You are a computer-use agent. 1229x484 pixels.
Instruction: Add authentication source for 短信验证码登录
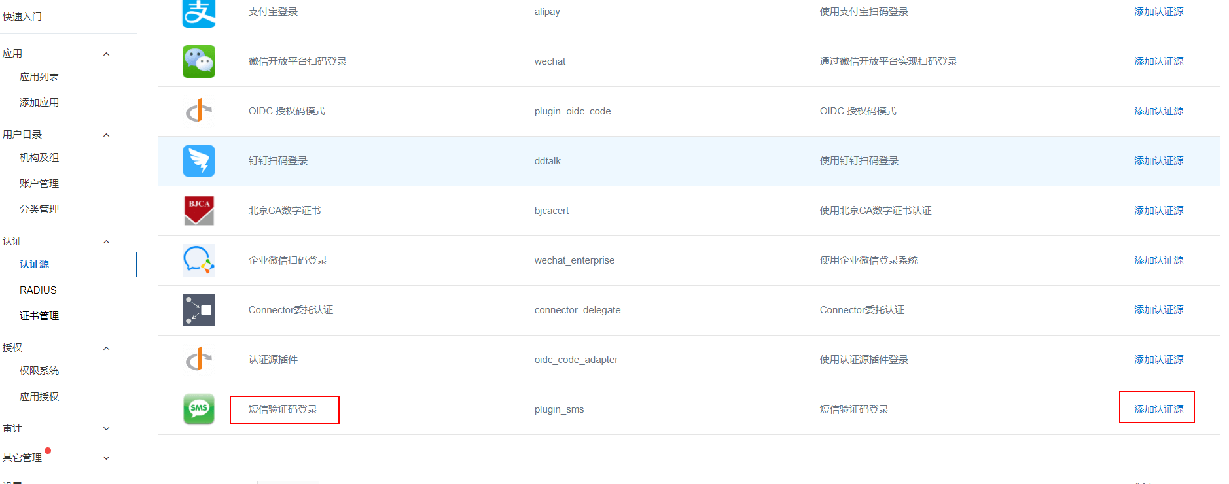tap(1158, 409)
